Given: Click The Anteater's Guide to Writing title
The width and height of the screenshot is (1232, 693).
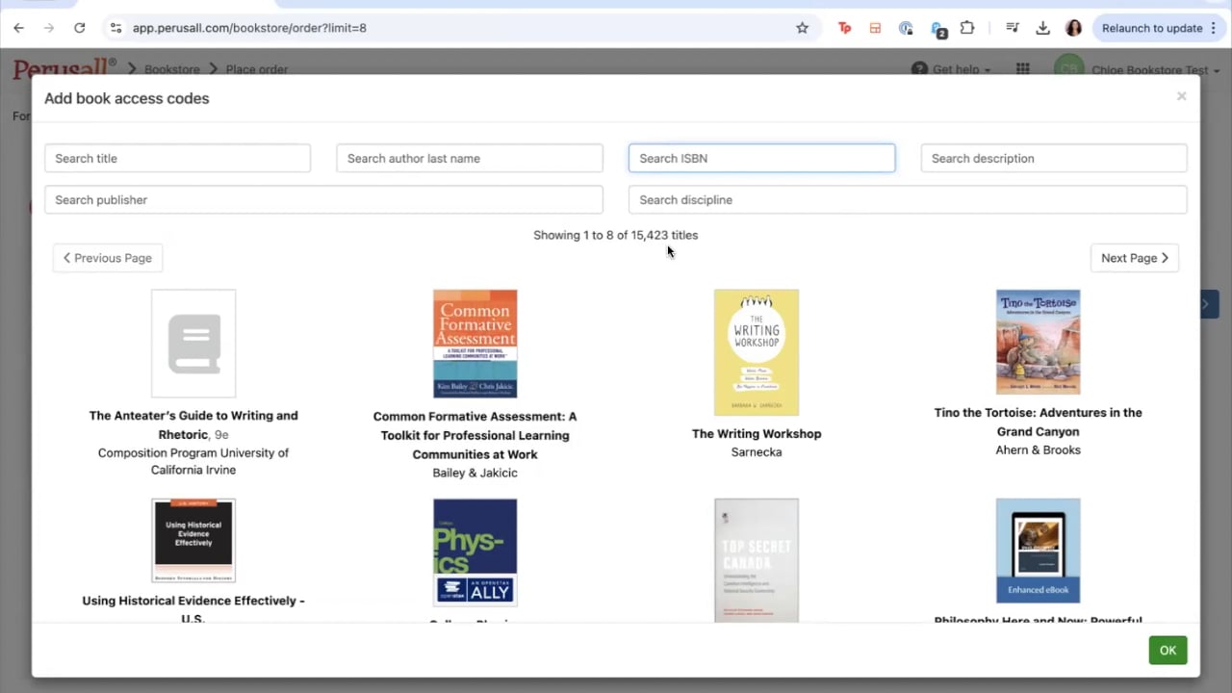Looking at the screenshot, I should coord(193,424).
